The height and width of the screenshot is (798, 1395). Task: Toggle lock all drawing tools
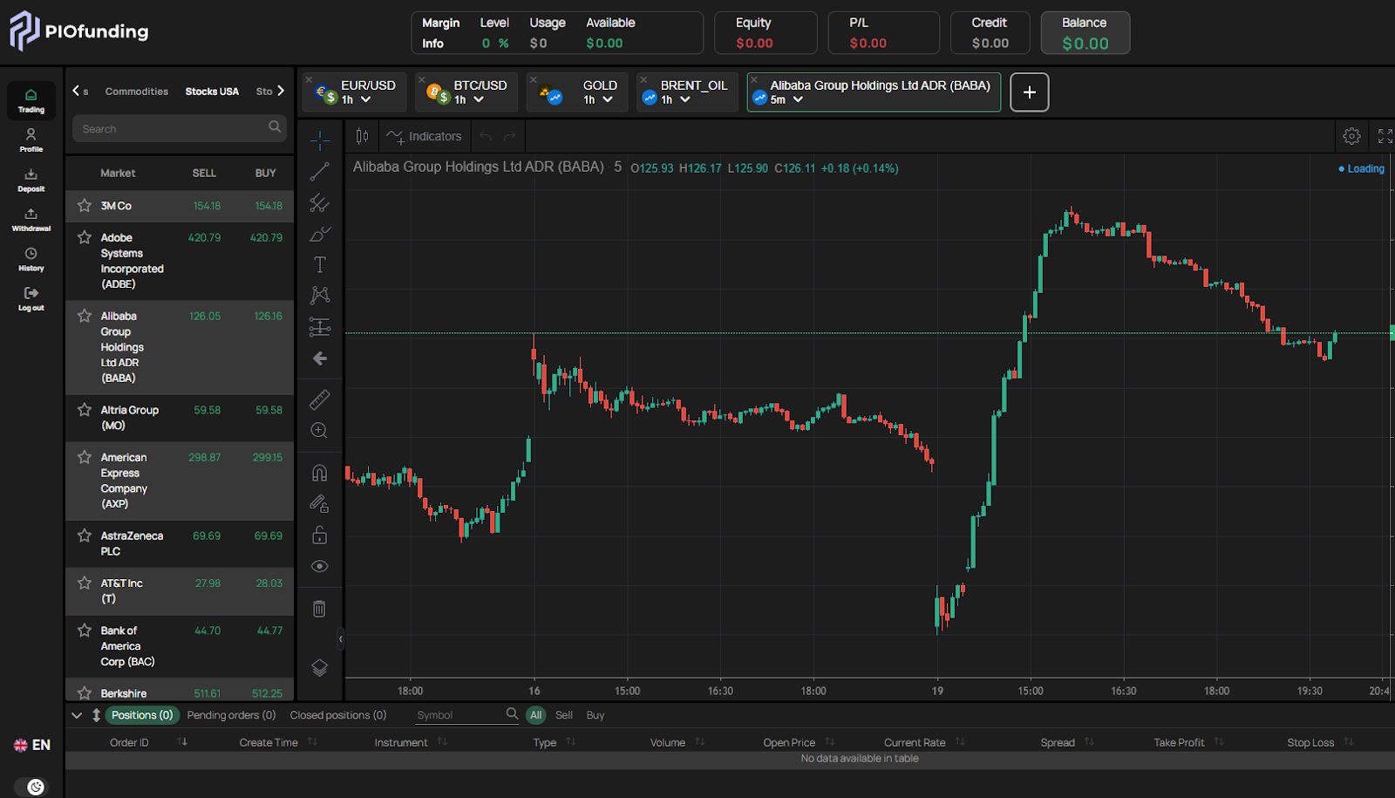click(x=320, y=535)
